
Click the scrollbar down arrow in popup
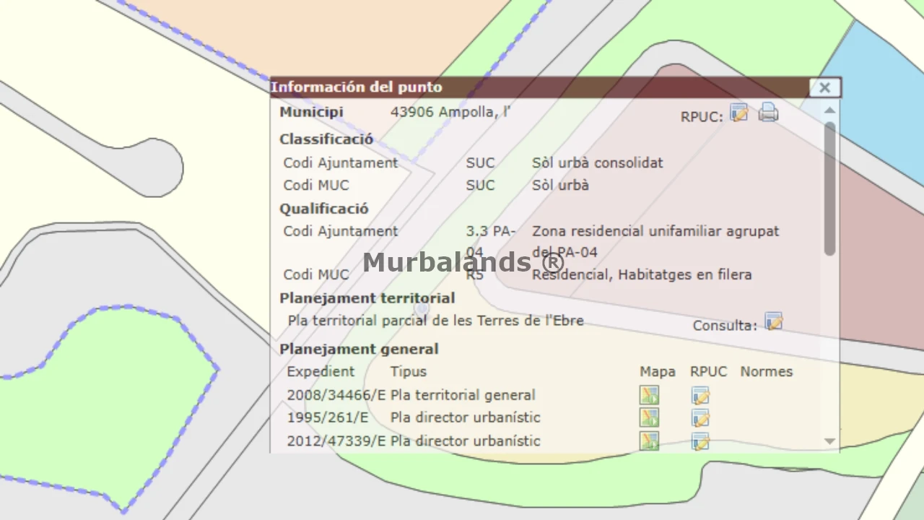point(829,441)
